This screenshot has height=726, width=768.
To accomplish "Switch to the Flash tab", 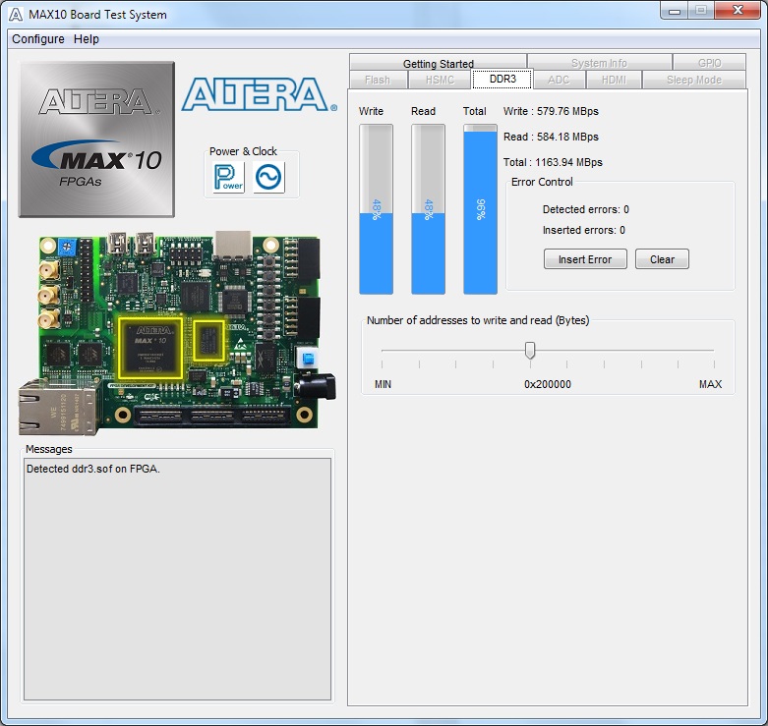I will 378,80.
